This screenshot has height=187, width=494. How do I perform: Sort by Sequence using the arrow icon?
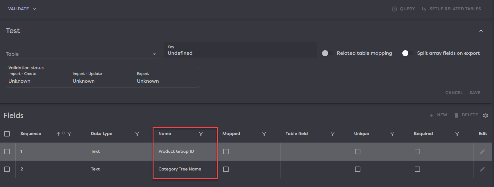point(59,134)
